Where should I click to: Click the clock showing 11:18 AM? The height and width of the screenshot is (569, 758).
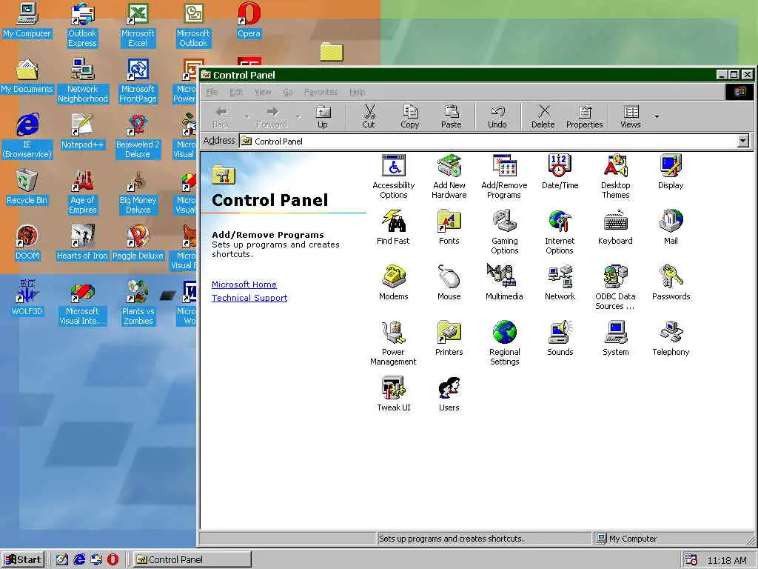[727, 560]
